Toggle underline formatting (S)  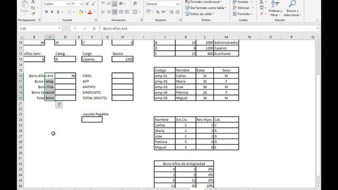click(58, 12)
